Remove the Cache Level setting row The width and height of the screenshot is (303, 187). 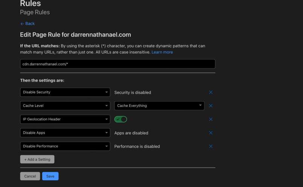[211, 106]
